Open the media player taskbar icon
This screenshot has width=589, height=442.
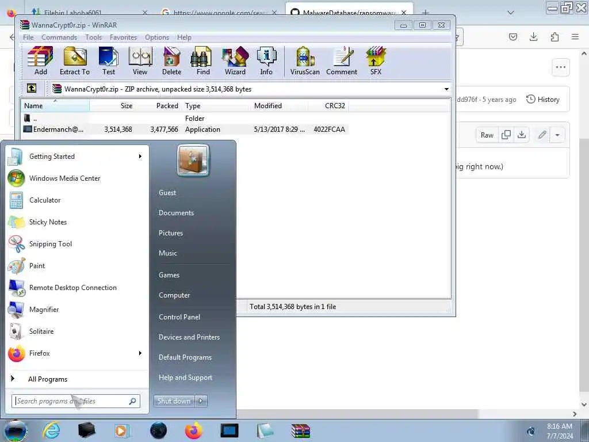pos(122,430)
